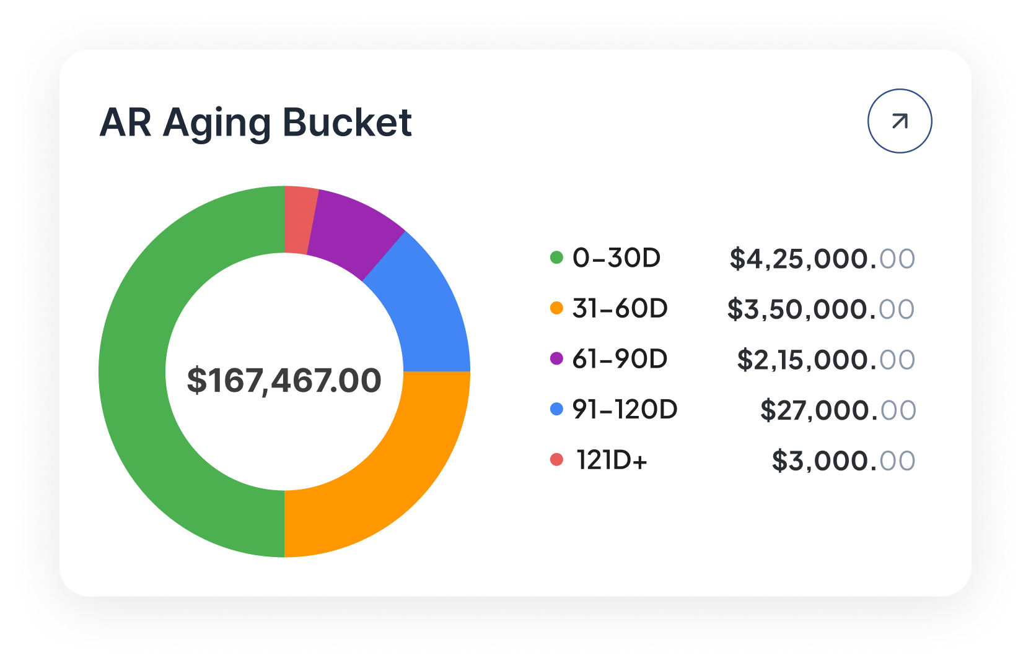Open the AR Aging Bucket expand arrow
Viewport: 1031px width, 666px height.
900,121
